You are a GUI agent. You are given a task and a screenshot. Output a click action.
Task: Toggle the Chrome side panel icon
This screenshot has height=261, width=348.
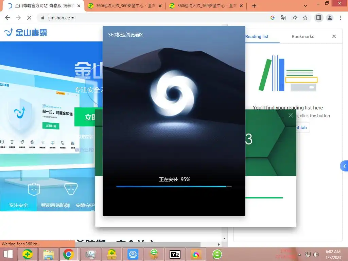[319, 18]
